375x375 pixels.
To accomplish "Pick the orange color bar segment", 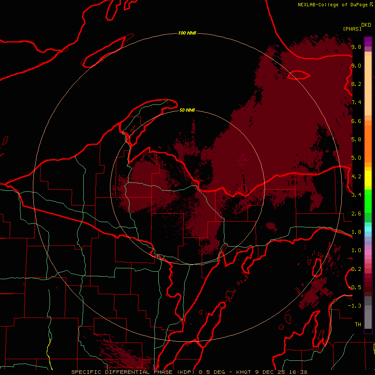I will pos(368,144).
